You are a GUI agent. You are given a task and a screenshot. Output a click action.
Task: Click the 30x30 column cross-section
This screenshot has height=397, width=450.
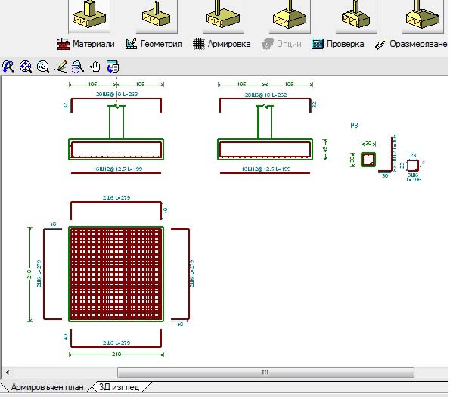pos(368,160)
